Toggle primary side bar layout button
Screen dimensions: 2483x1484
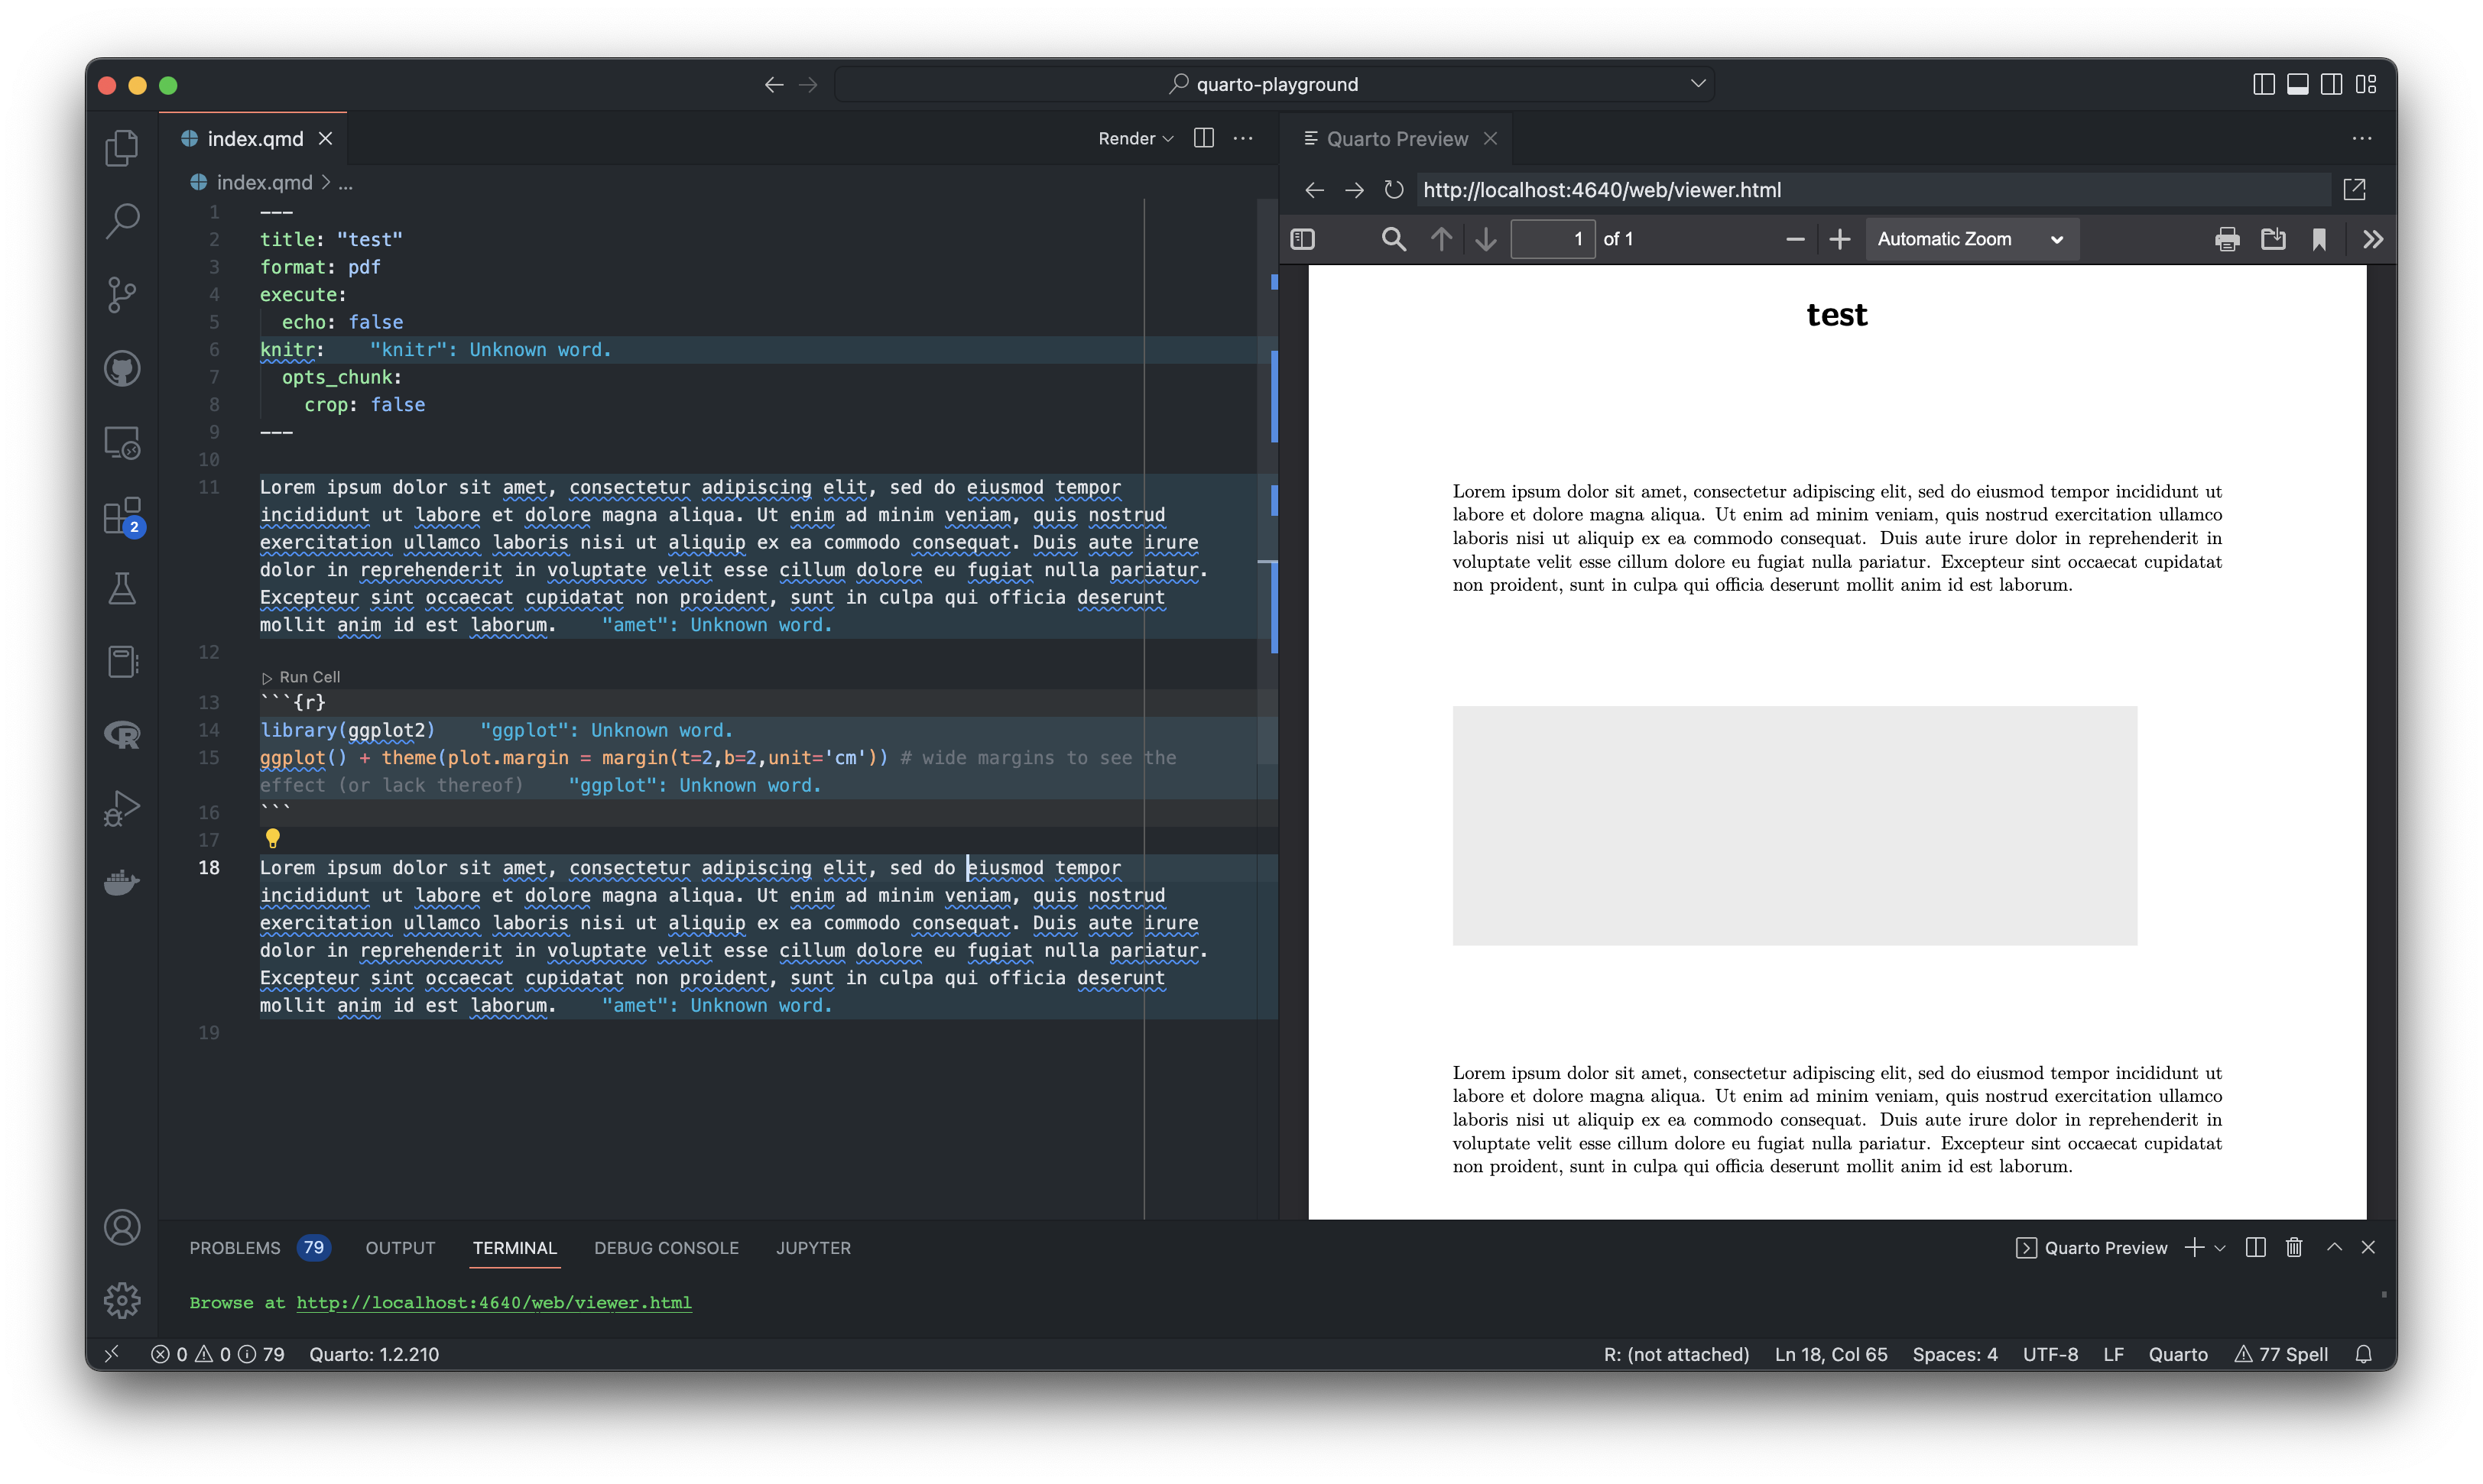[x=2264, y=85]
